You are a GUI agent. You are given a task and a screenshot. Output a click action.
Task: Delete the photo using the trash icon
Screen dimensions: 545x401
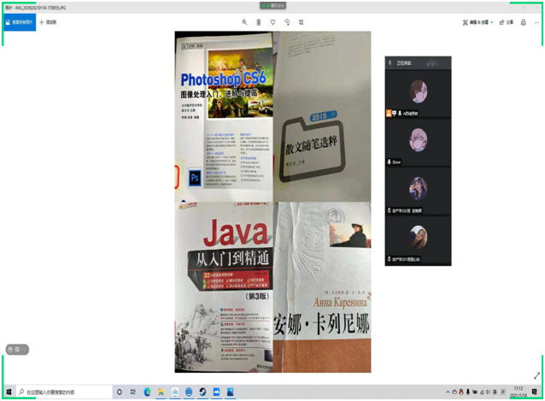point(259,22)
